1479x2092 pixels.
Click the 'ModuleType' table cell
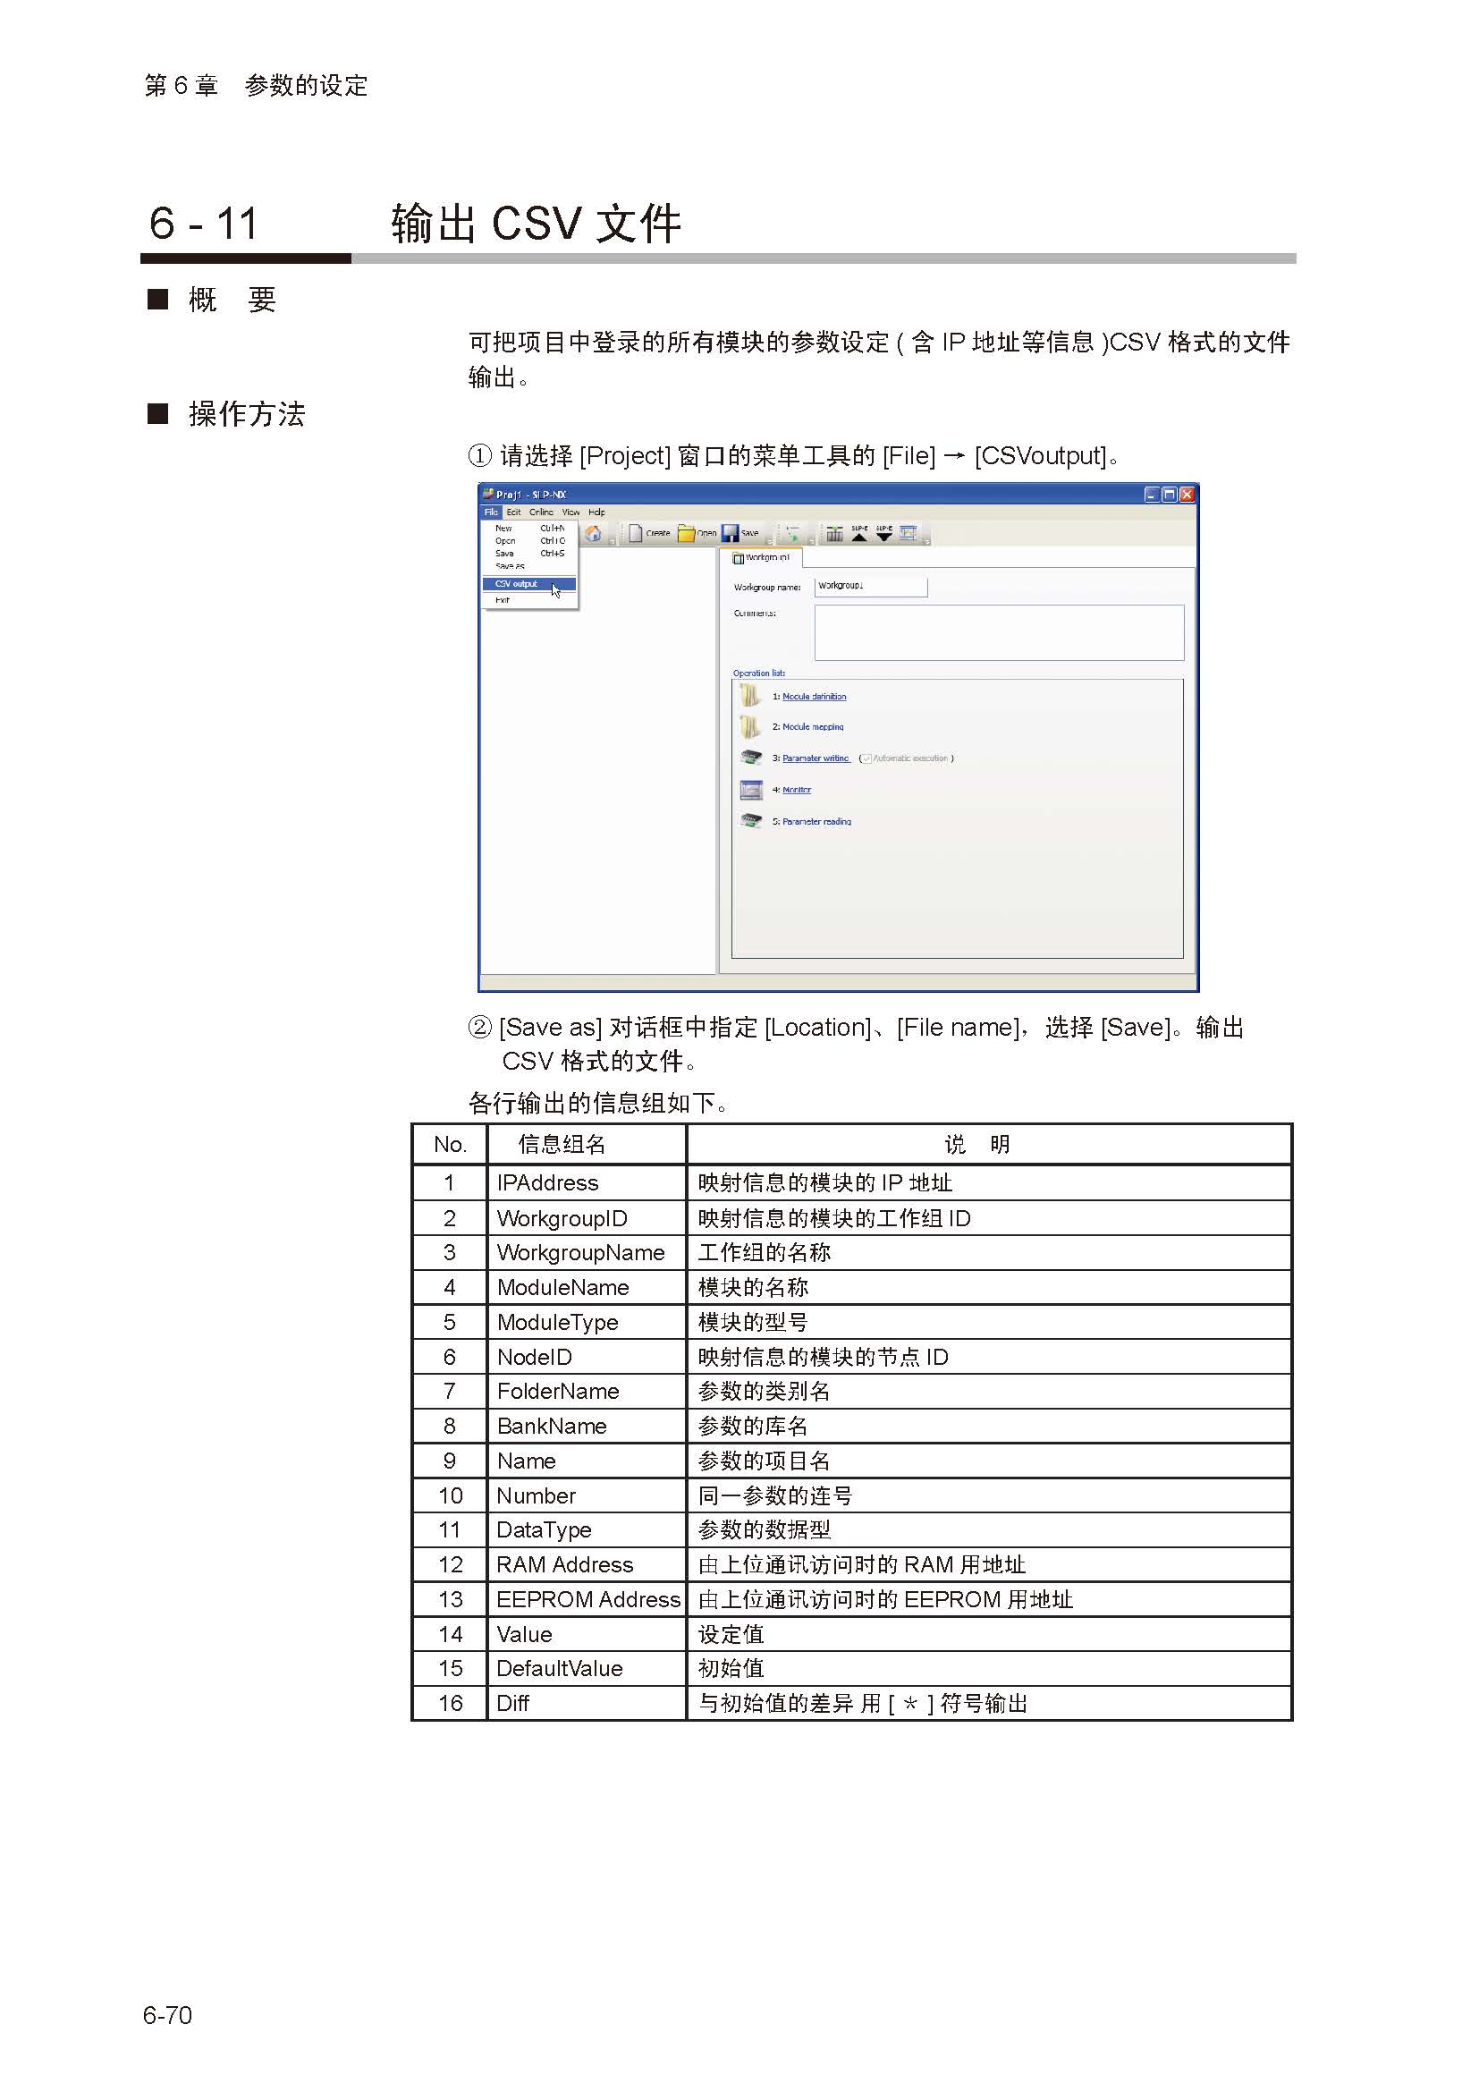[x=587, y=1322]
